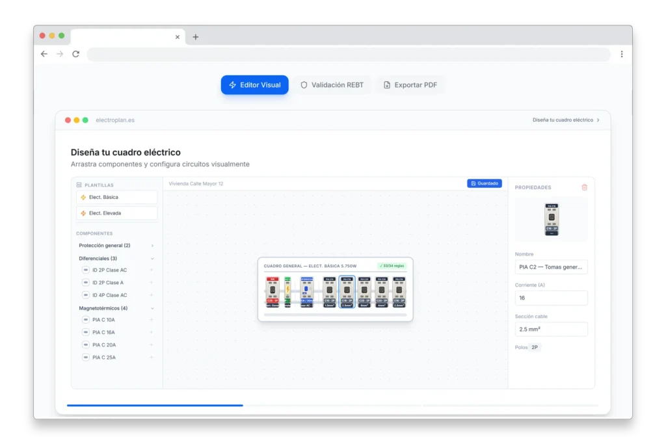This screenshot has height=444, width=666.
Task: Add PIA C 10A using its plus icon
Action: pyautogui.click(x=151, y=320)
